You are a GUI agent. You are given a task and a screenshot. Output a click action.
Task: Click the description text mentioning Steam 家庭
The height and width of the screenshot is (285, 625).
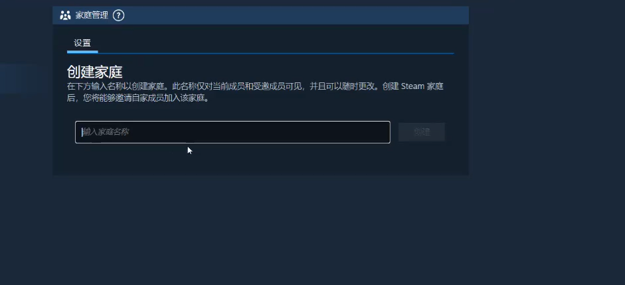pos(255,92)
